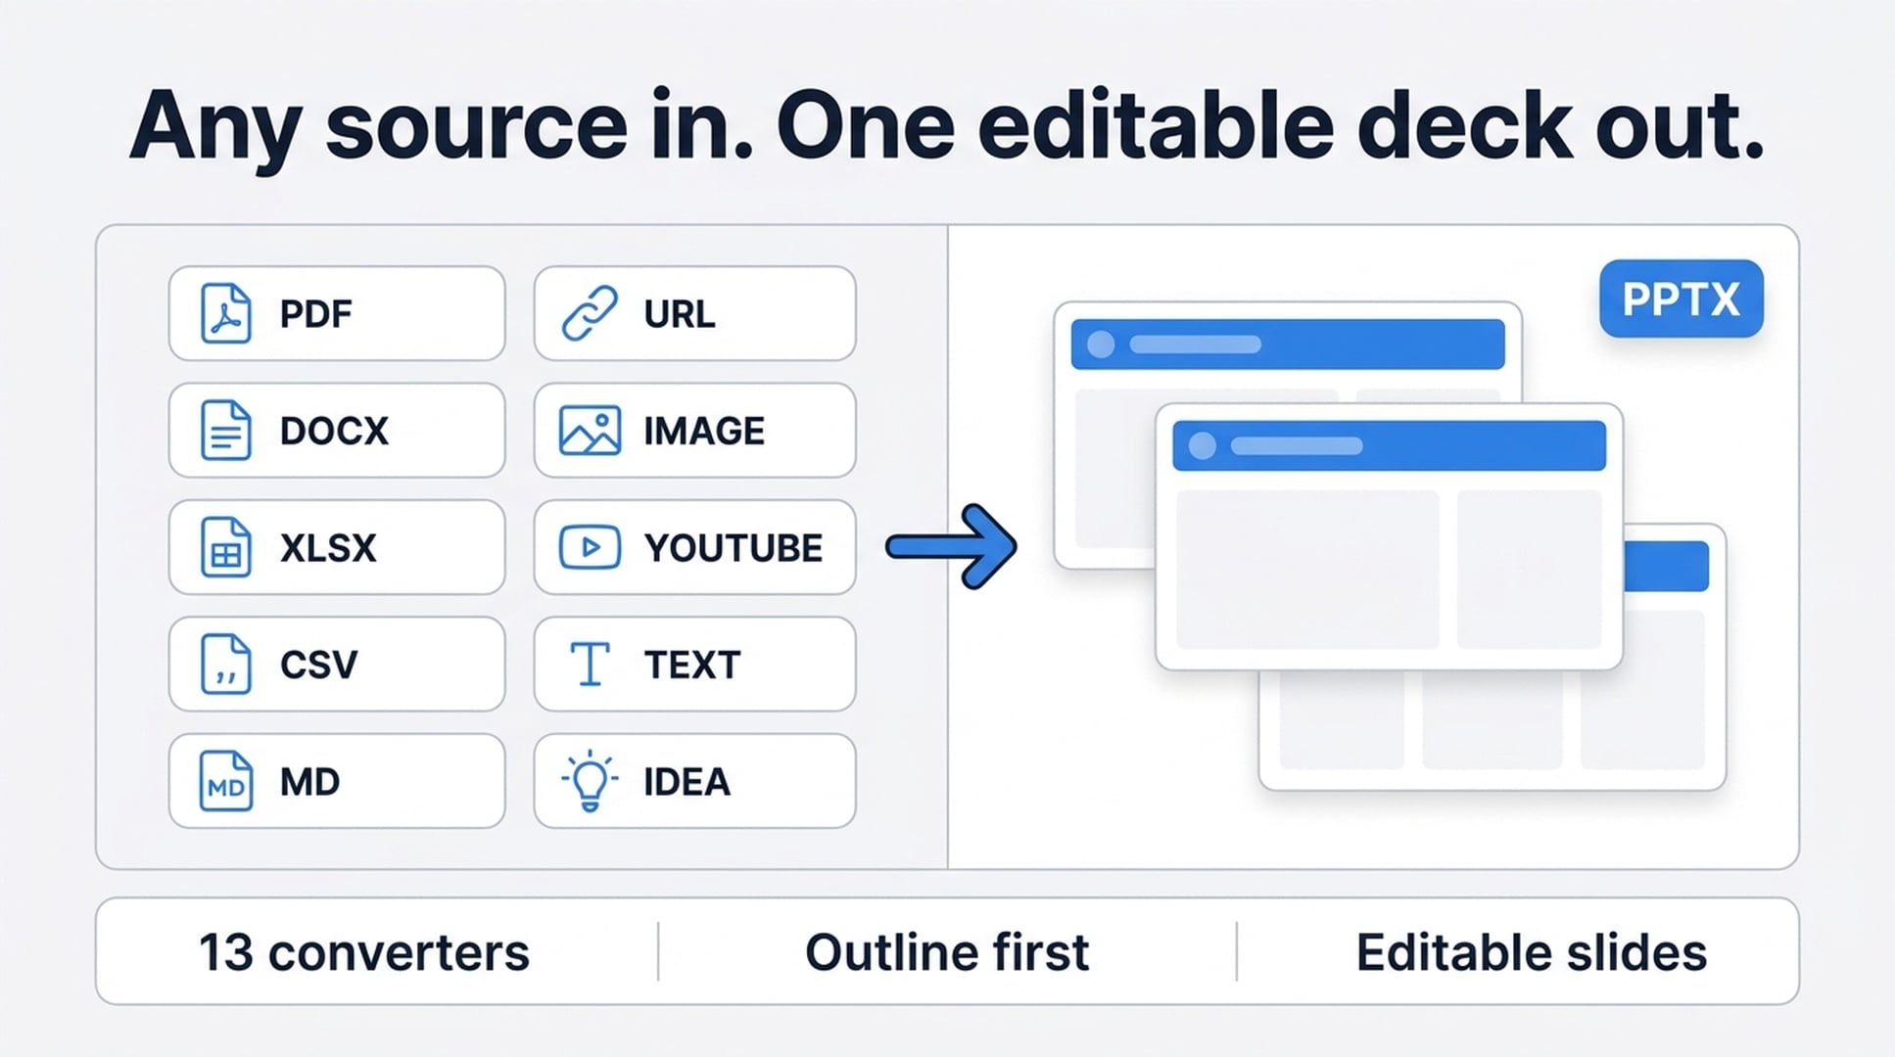
Task: Click the MD markdown file icon
Action: [226, 781]
